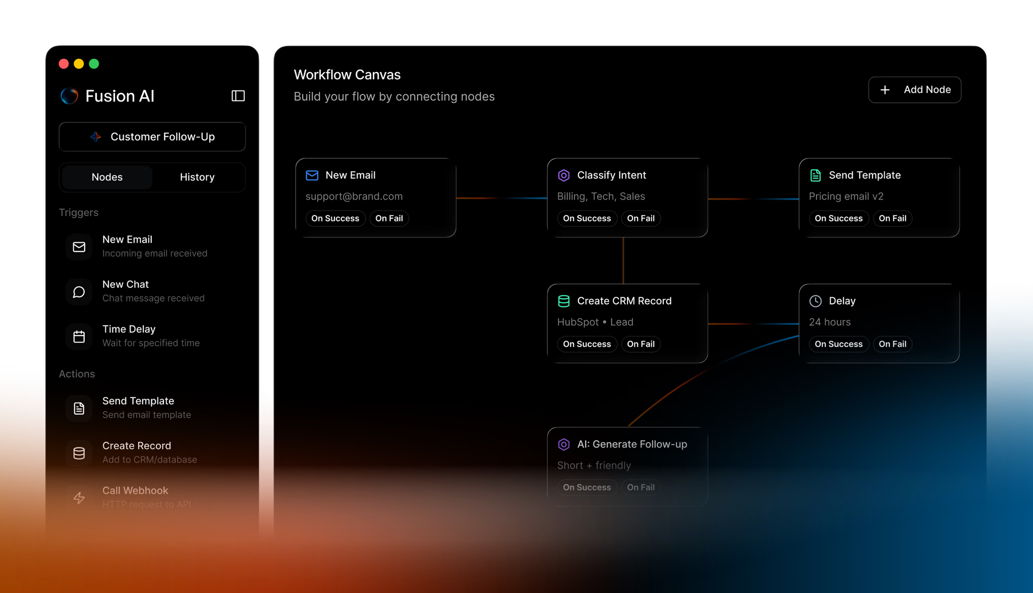
Task: Click the Time Delay calendar icon
Action: 79,337
